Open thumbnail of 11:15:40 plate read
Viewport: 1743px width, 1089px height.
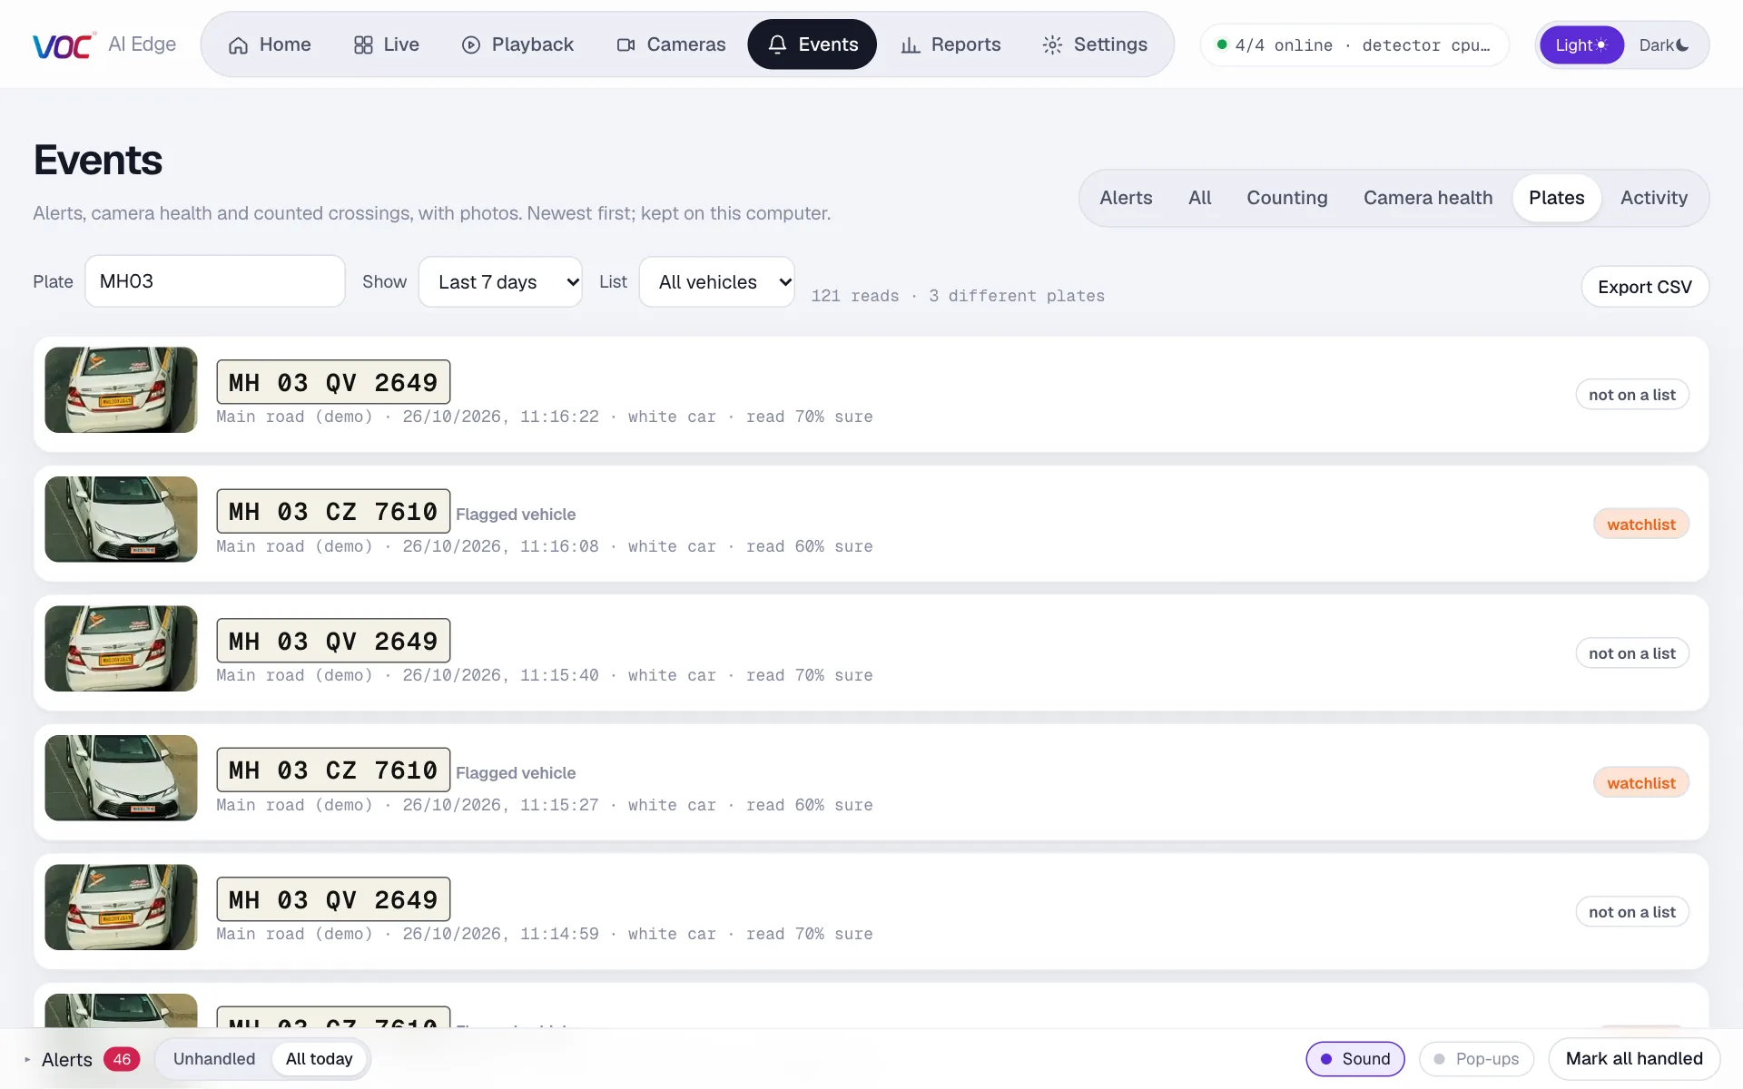click(x=121, y=649)
